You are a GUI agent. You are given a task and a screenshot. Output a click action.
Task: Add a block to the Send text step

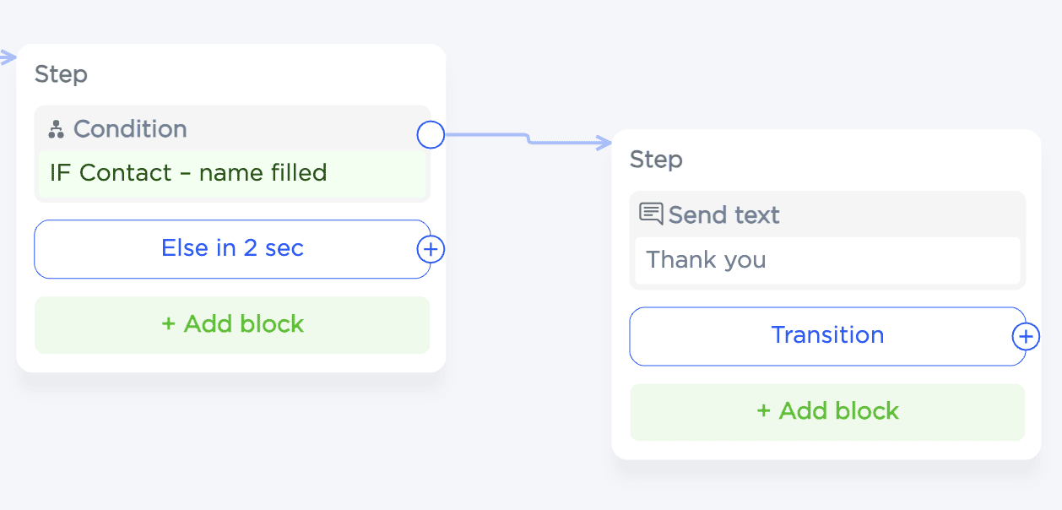tap(826, 412)
